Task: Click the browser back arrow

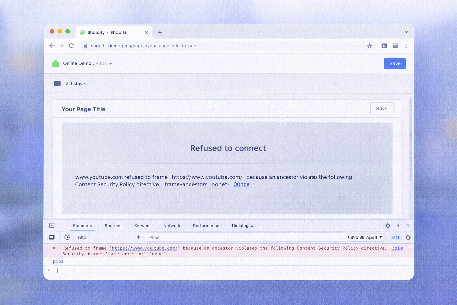Action: 52,46
